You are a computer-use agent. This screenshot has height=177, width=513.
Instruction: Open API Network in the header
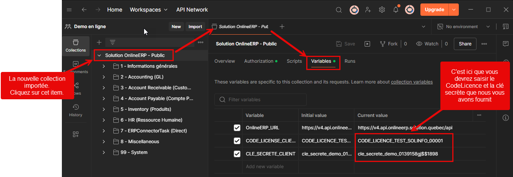[x=192, y=10]
